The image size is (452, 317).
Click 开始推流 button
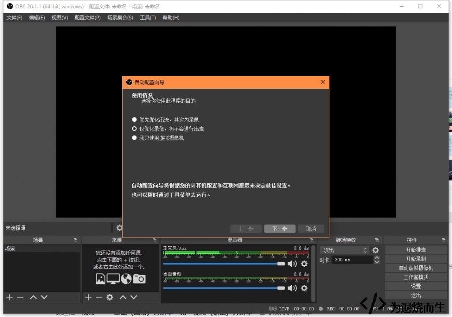click(416, 250)
